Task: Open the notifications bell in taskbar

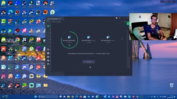Action: [175, 97]
